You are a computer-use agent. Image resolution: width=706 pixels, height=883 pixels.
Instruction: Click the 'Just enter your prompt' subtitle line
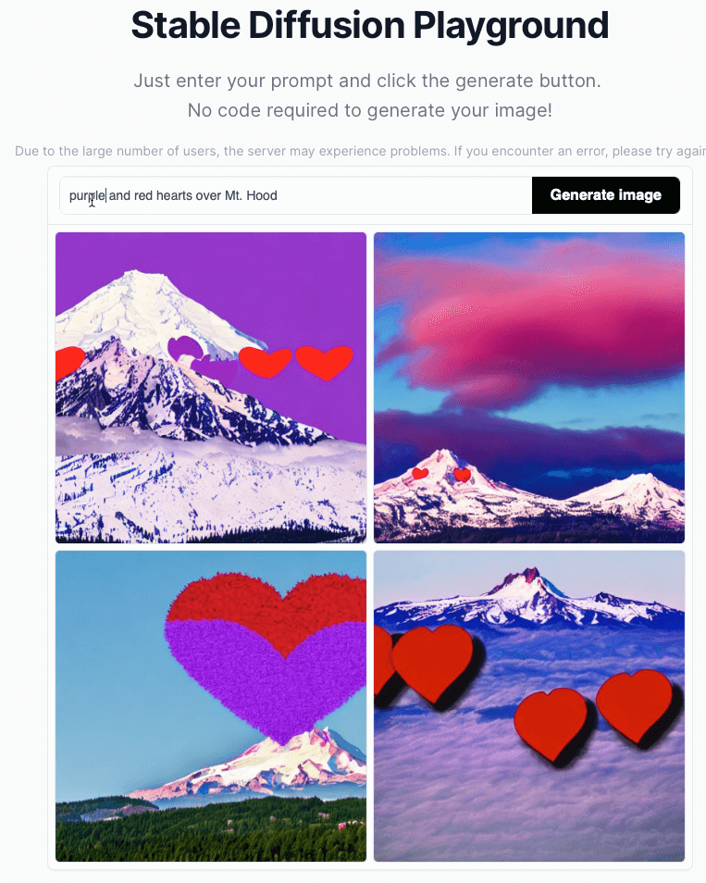coord(367,81)
